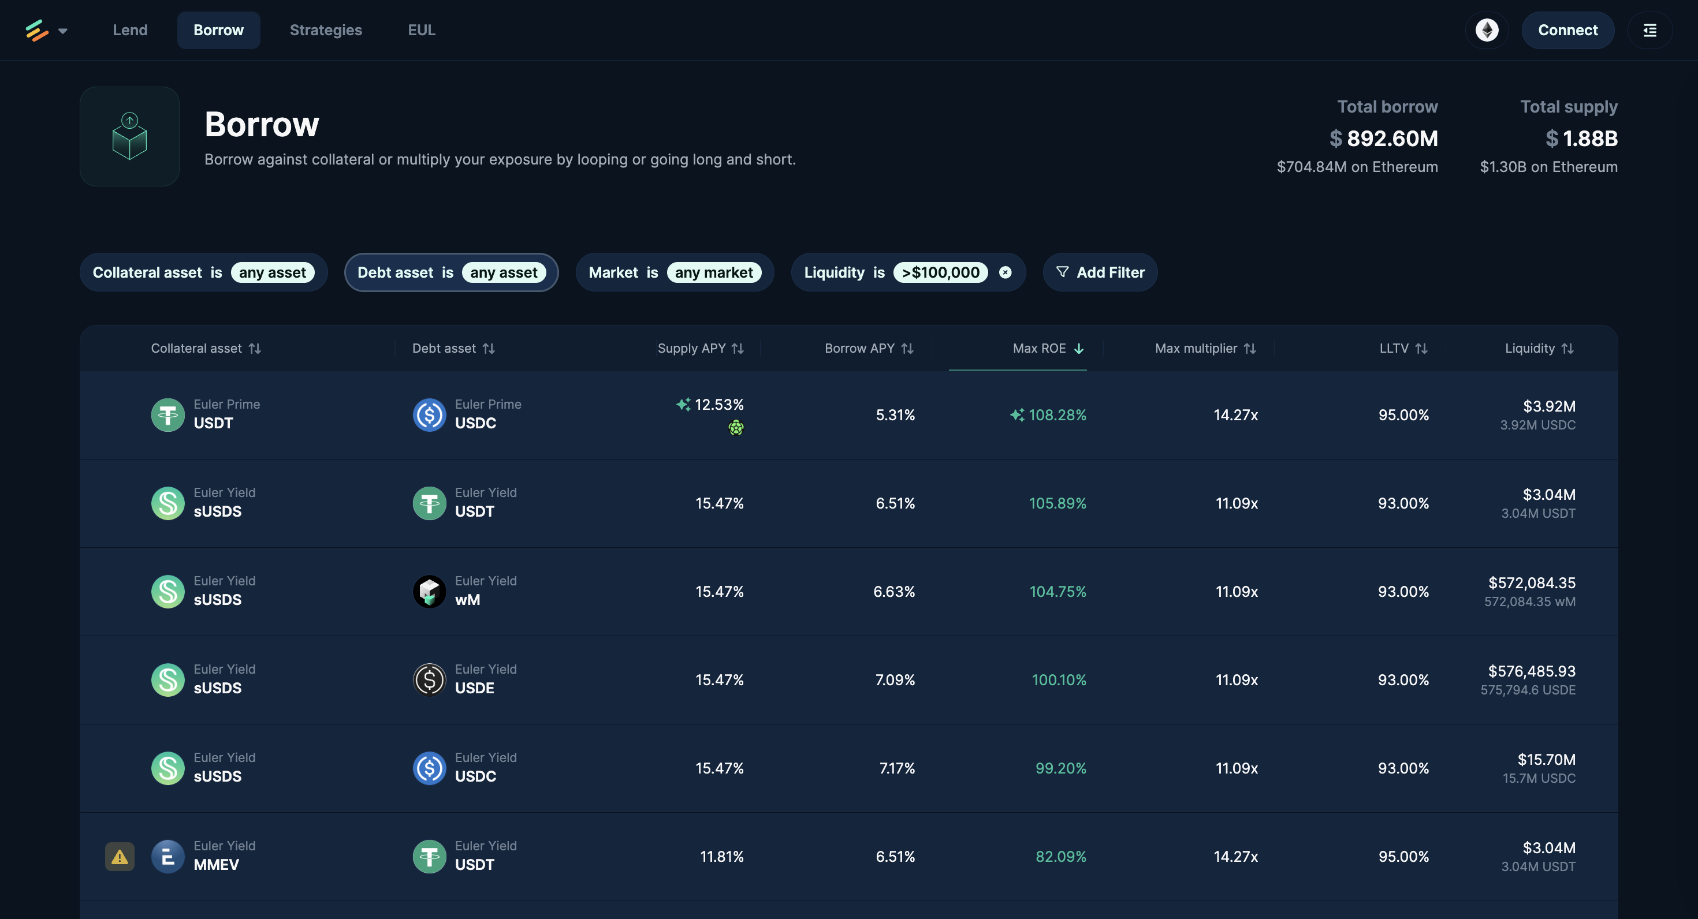Click green rewards badge under 12.53%
Image resolution: width=1698 pixels, height=919 pixels.
point(736,428)
